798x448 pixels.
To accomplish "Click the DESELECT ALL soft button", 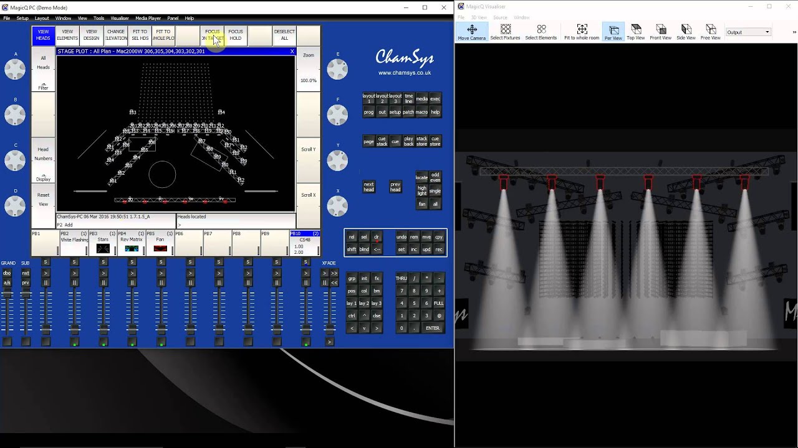I will [x=284, y=35].
